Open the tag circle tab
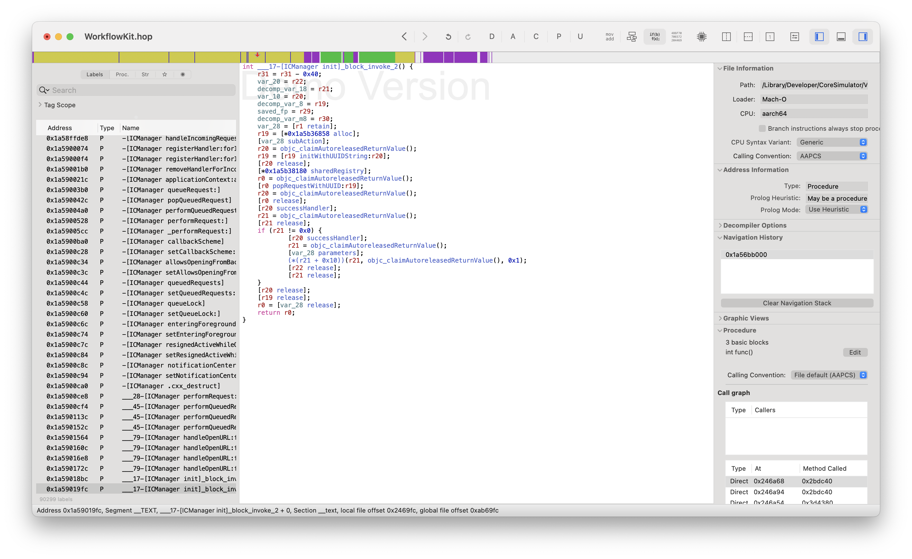Viewport: 912px width, 559px height. click(x=182, y=74)
